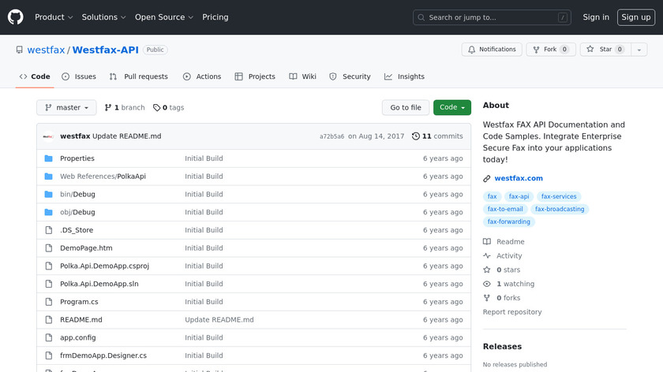Switch to the Security tab
This screenshot has width=663, height=372.
tap(350, 76)
